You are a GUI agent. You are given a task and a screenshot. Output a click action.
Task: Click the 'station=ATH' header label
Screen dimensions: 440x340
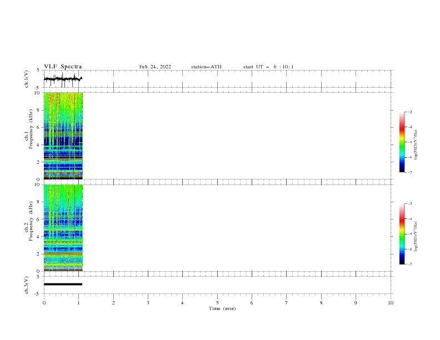206,67
